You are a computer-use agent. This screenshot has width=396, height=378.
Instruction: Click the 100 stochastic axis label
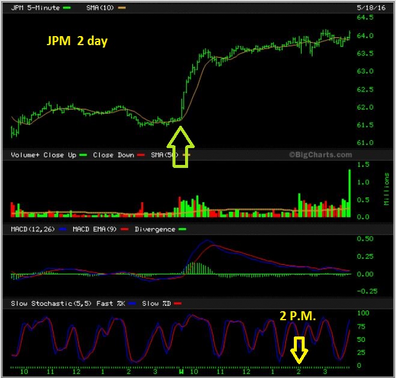(363, 313)
